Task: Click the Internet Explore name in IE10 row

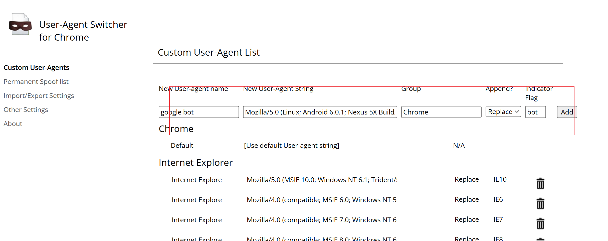Action: [197, 180]
